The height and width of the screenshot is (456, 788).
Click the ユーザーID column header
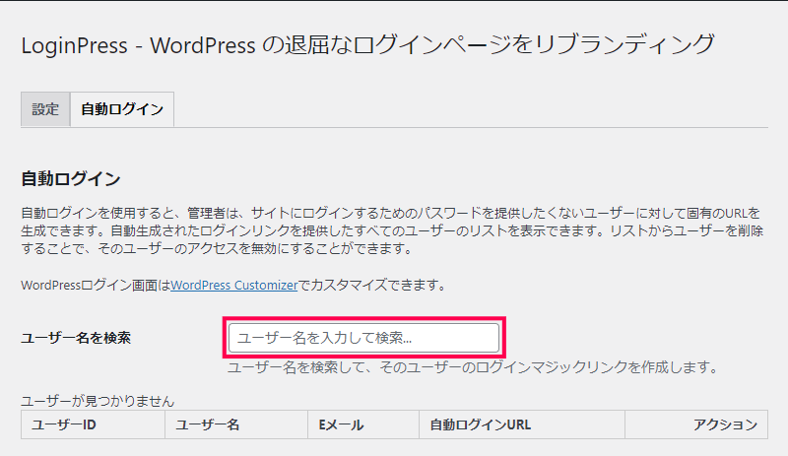[93, 424]
